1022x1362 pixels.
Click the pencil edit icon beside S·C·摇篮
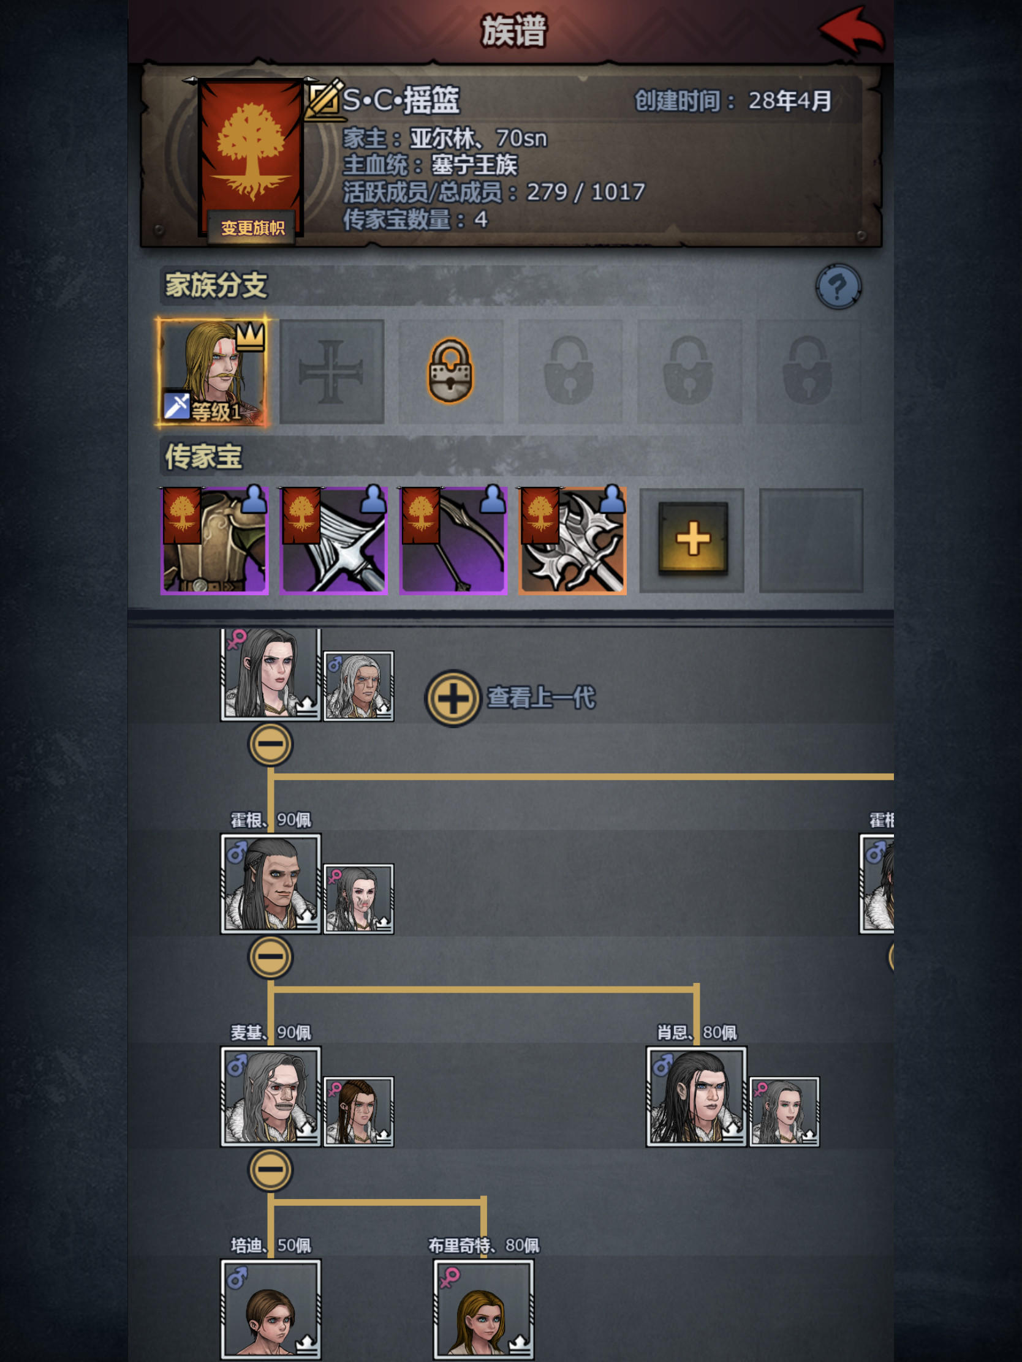pyautogui.click(x=324, y=99)
